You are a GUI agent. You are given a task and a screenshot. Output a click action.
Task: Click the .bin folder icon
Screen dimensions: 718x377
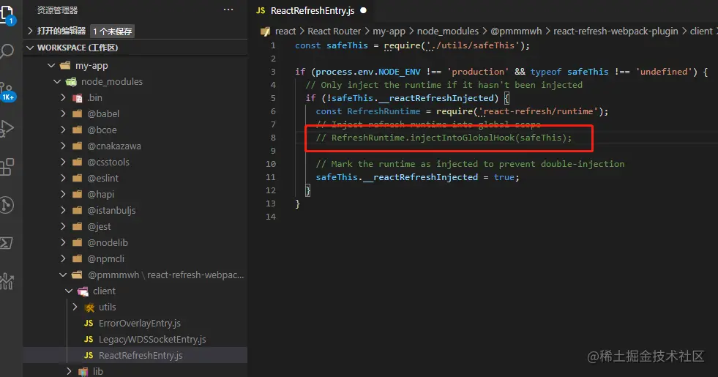tap(78, 98)
